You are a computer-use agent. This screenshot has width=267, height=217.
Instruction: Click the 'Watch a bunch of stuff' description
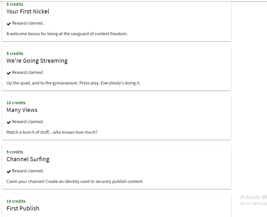point(52,132)
